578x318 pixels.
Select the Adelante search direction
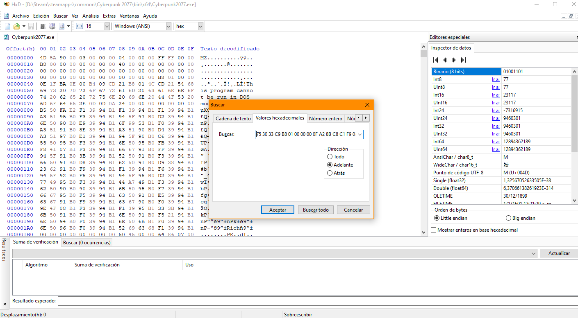pyautogui.click(x=340, y=165)
